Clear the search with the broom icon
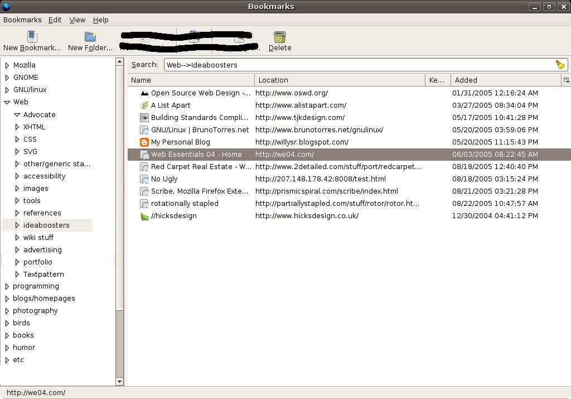Image resolution: width=571 pixels, height=399 pixels. click(x=560, y=65)
